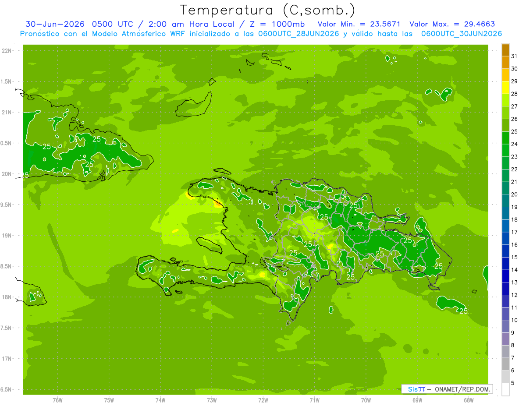Click the "19N" latitude axis label
This screenshot has height=406, width=526.
tap(7, 236)
